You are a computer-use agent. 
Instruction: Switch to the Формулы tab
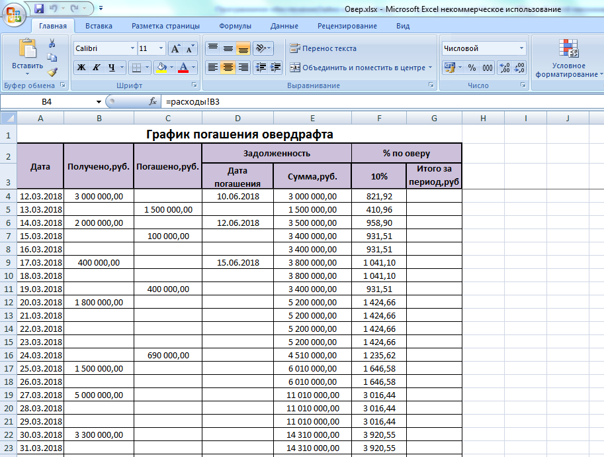point(235,26)
